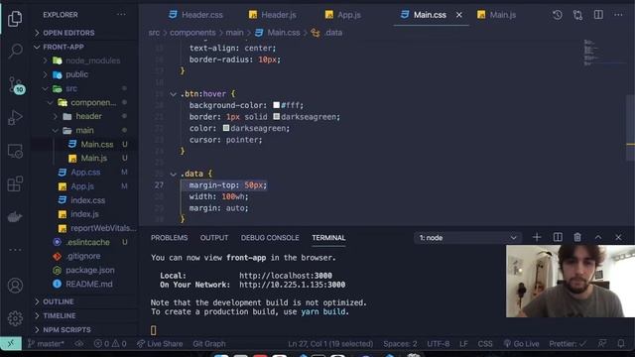Fold the .data CSS rule
This screenshot has width=635, height=357.
point(173,175)
